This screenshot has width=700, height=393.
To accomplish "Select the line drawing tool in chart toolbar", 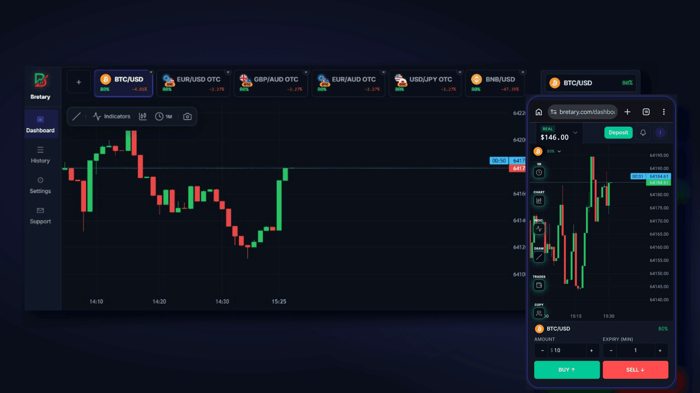I will [77, 117].
